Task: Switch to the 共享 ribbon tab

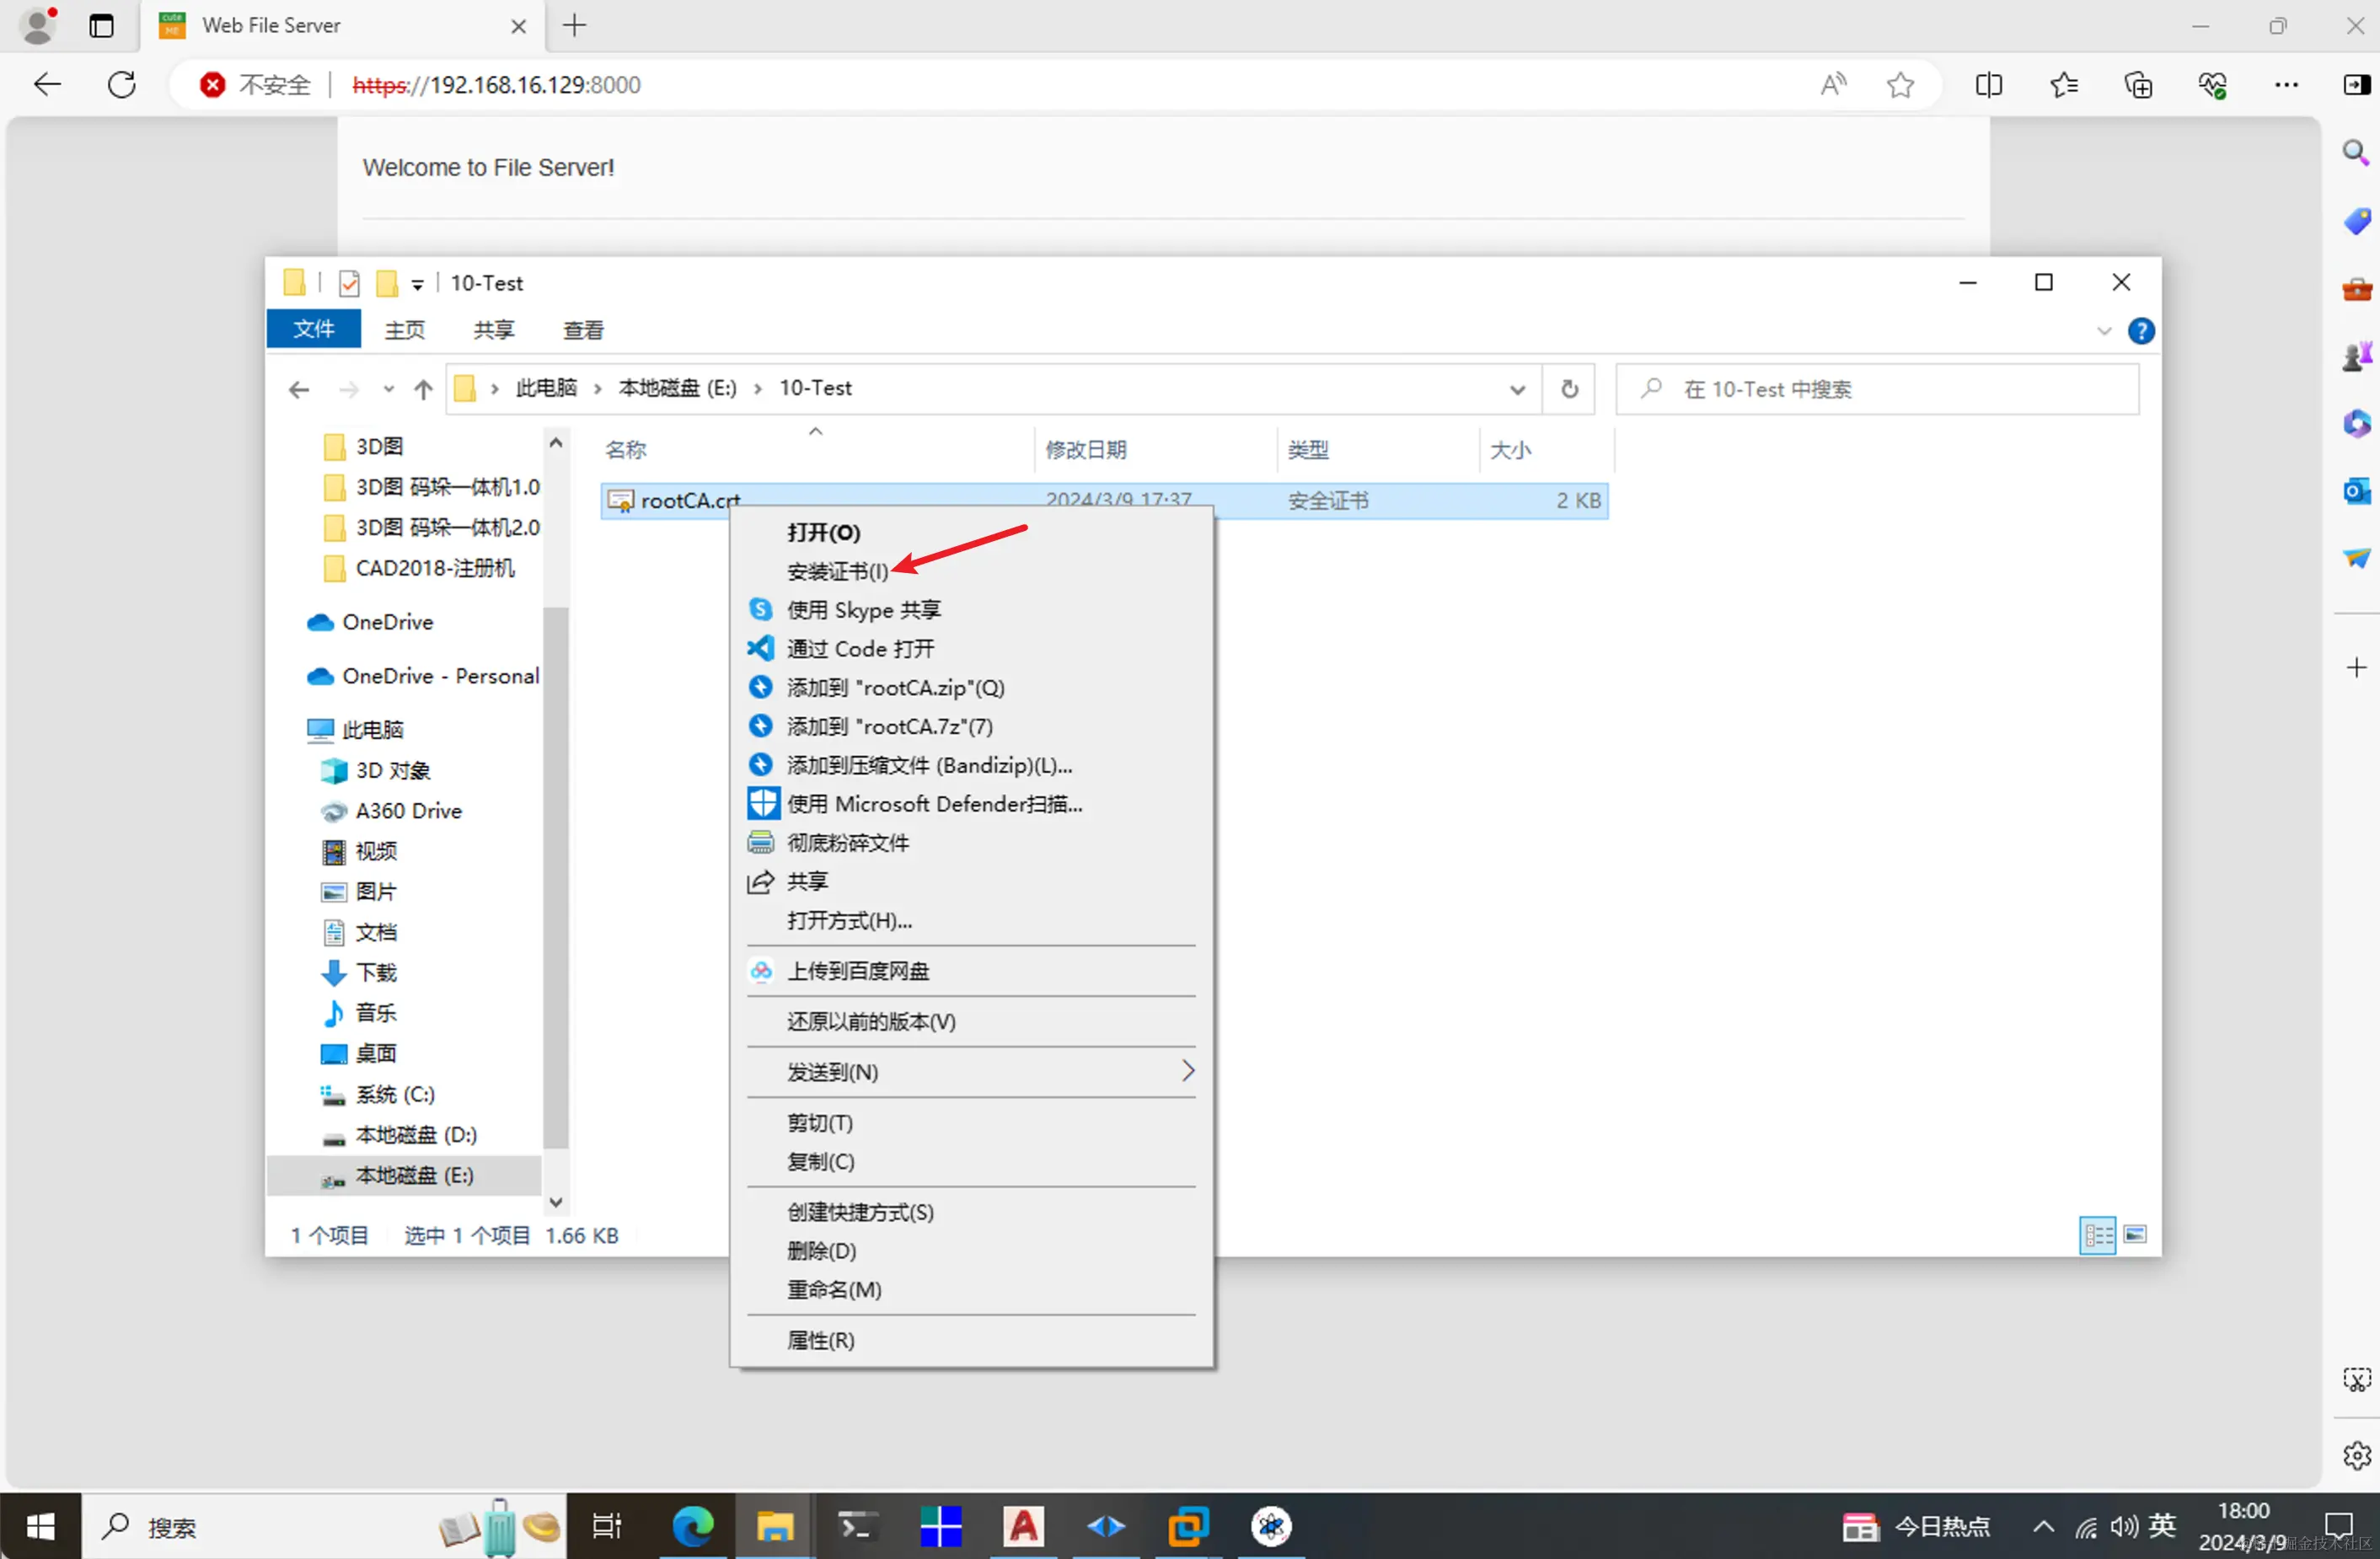Action: pos(493,330)
